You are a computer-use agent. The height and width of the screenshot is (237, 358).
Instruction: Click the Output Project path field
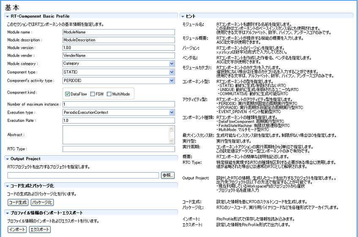pyautogui.click(x=83, y=175)
